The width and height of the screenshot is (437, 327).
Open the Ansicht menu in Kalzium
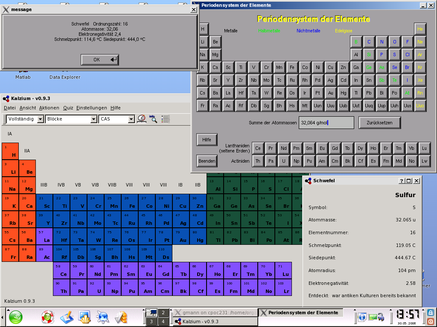coord(28,108)
